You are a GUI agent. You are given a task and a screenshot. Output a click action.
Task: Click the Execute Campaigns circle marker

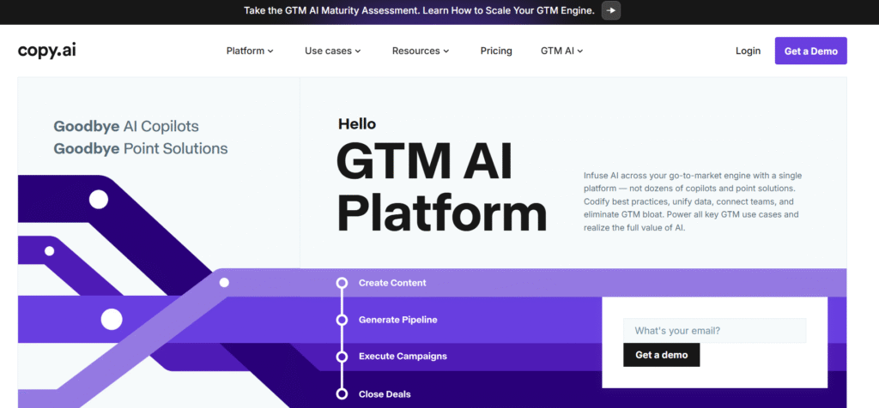coord(342,357)
